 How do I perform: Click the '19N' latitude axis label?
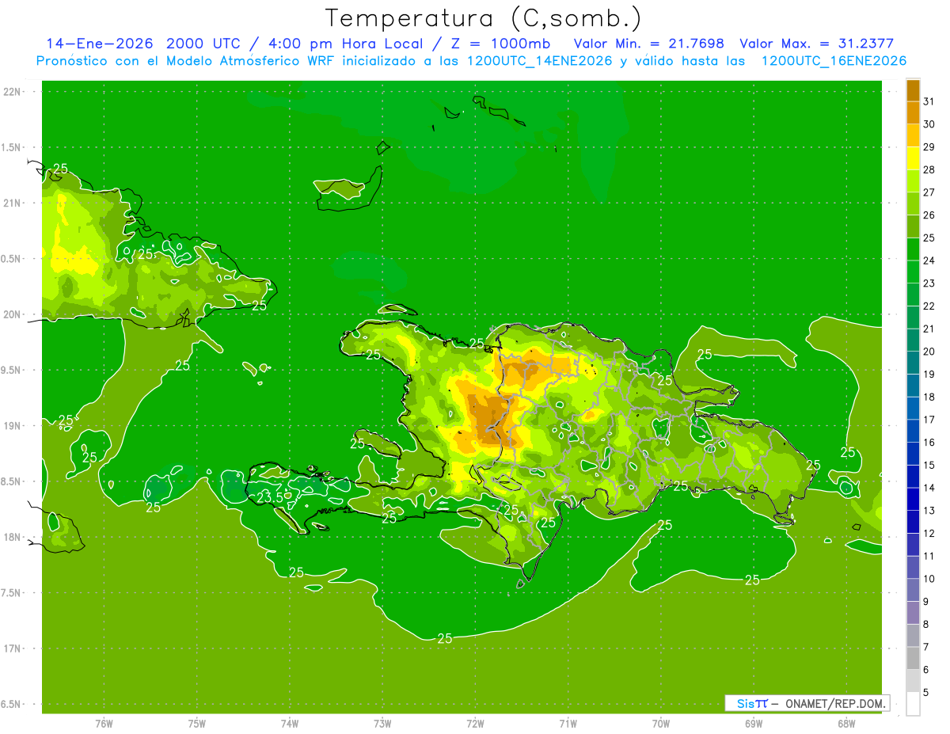point(12,426)
